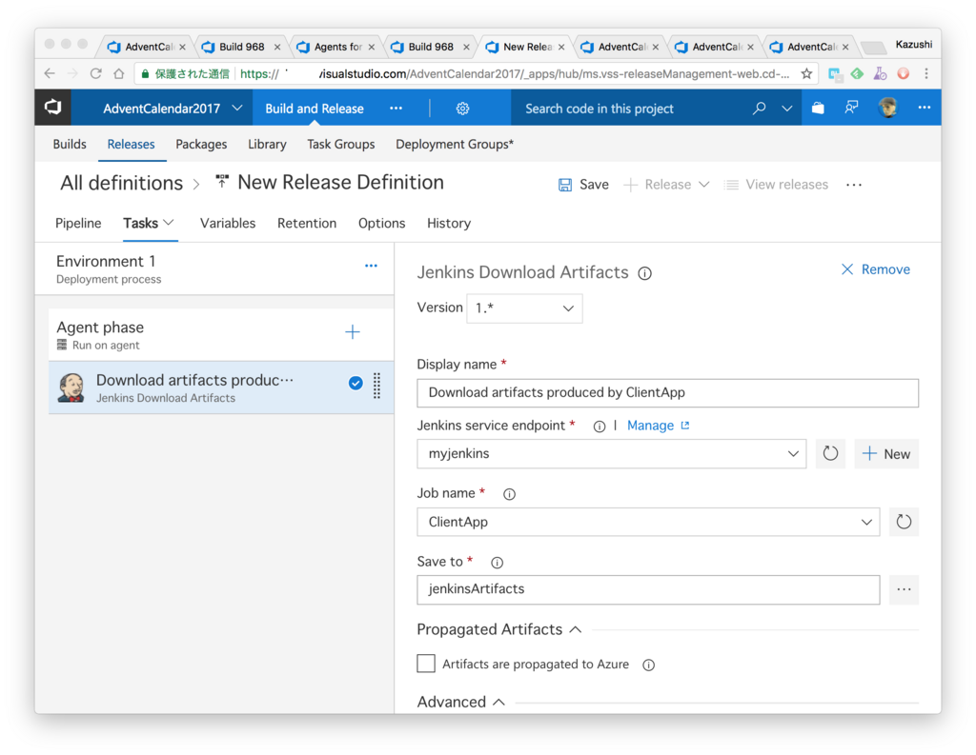Click the search magnifier icon
The image size is (976, 755).
759,109
